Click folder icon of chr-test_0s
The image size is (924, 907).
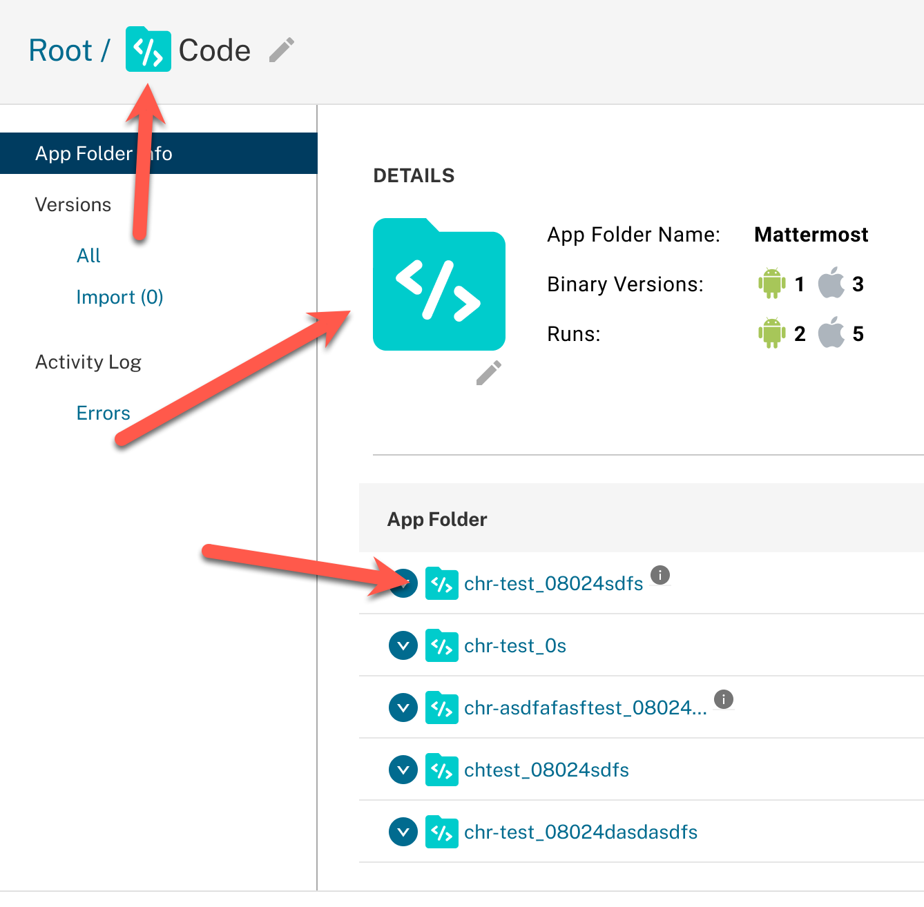tap(442, 645)
